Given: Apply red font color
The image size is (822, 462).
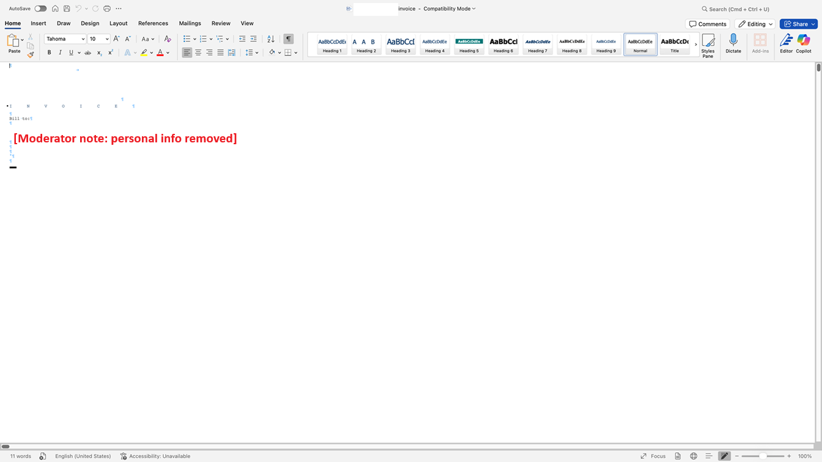Looking at the screenshot, I should point(160,53).
